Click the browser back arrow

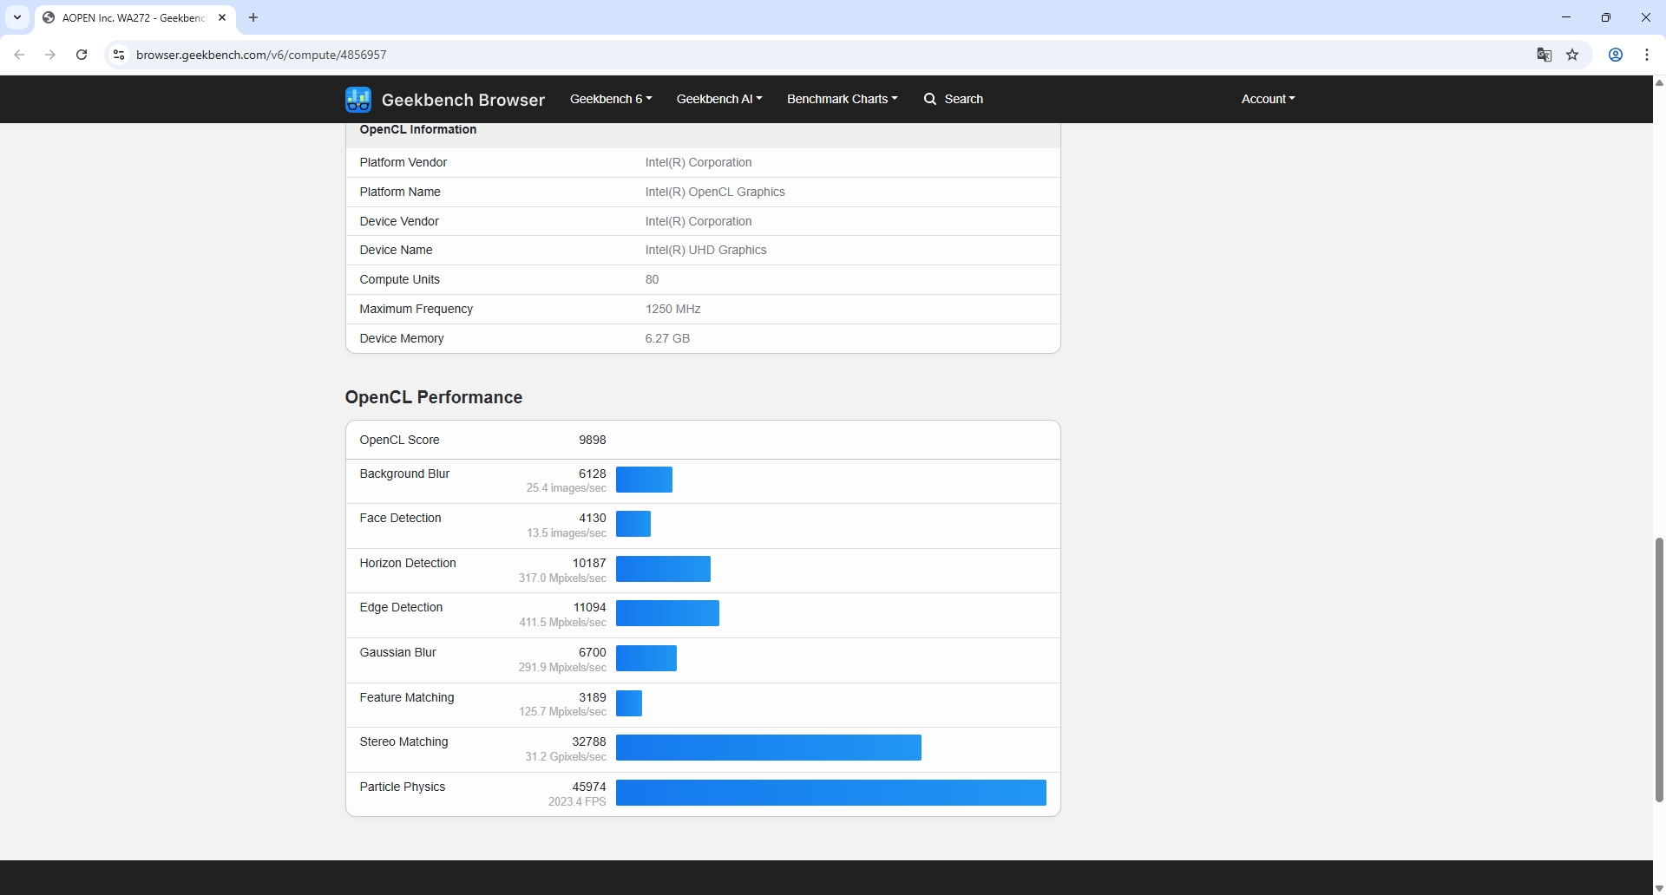19,55
